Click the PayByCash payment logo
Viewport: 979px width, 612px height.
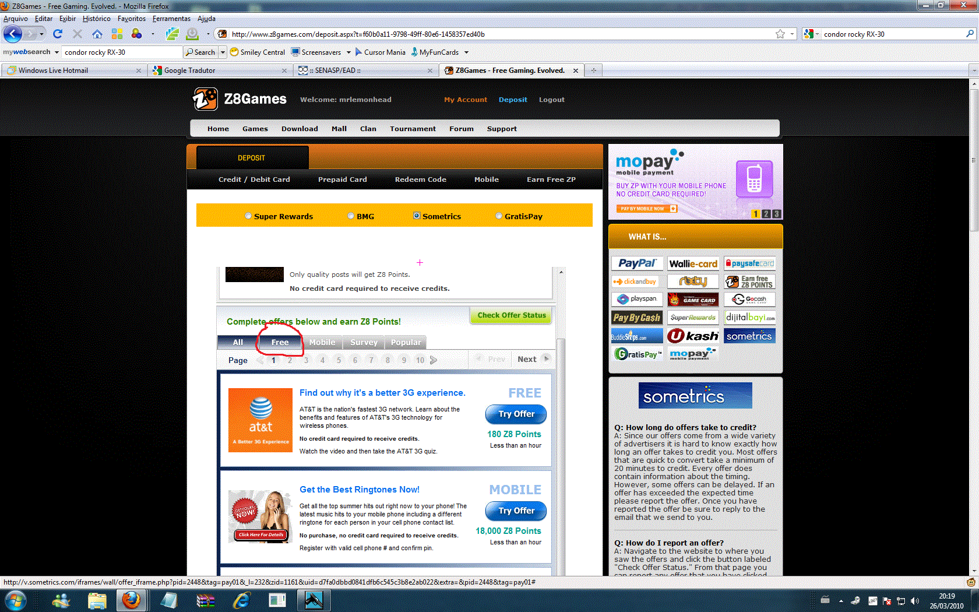[x=636, y=318]
